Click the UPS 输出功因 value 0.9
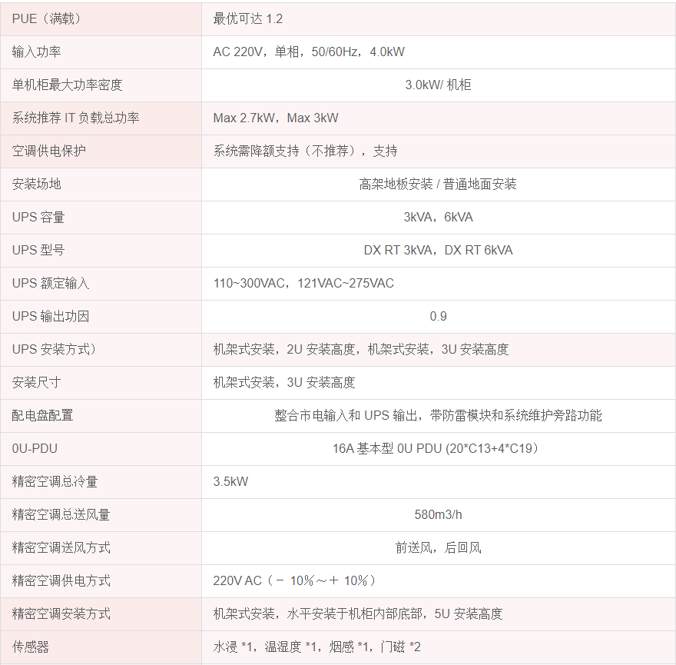The width and height of the screenshot is (676, 665). (438, 316)
